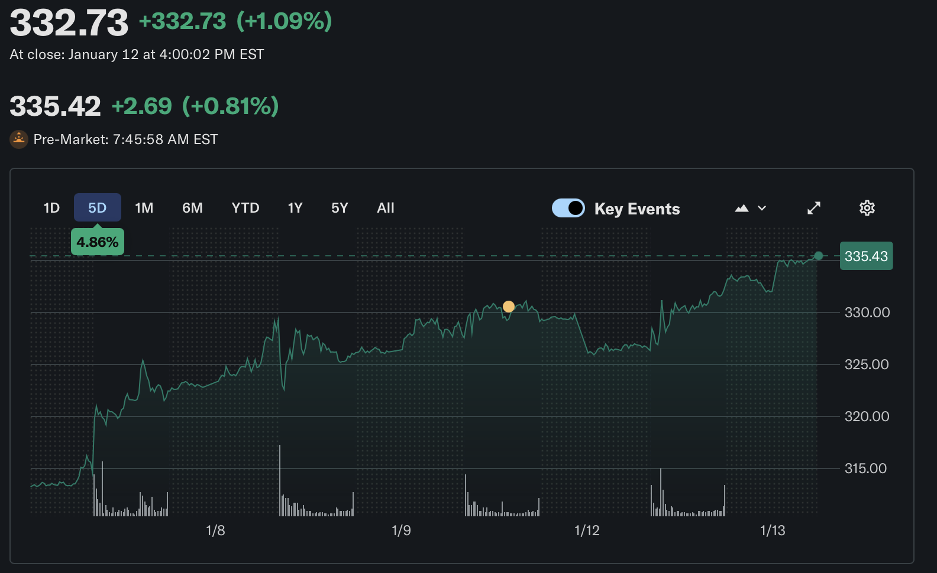Viewport: 937px width, 573px height.
Task: Click the pre-market icon beside Pre-Market
Action: point(19,139)
